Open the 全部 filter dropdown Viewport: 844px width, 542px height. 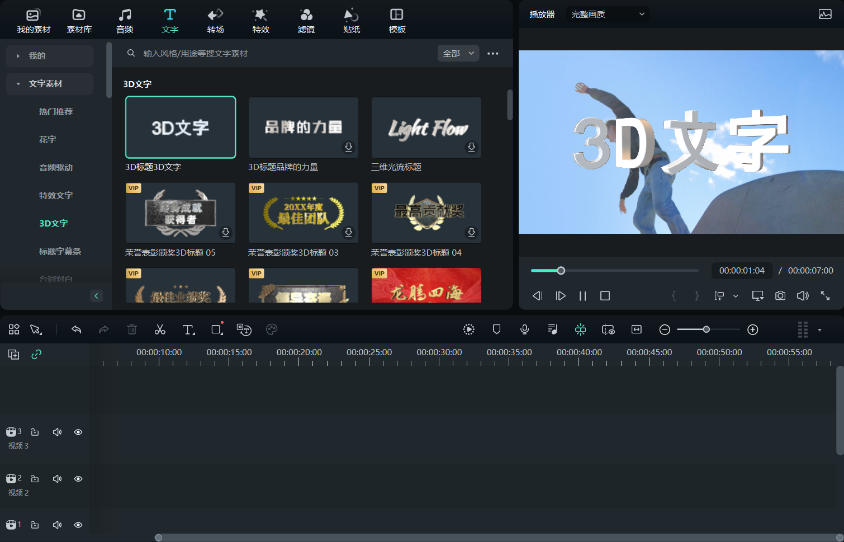[458, 53]
